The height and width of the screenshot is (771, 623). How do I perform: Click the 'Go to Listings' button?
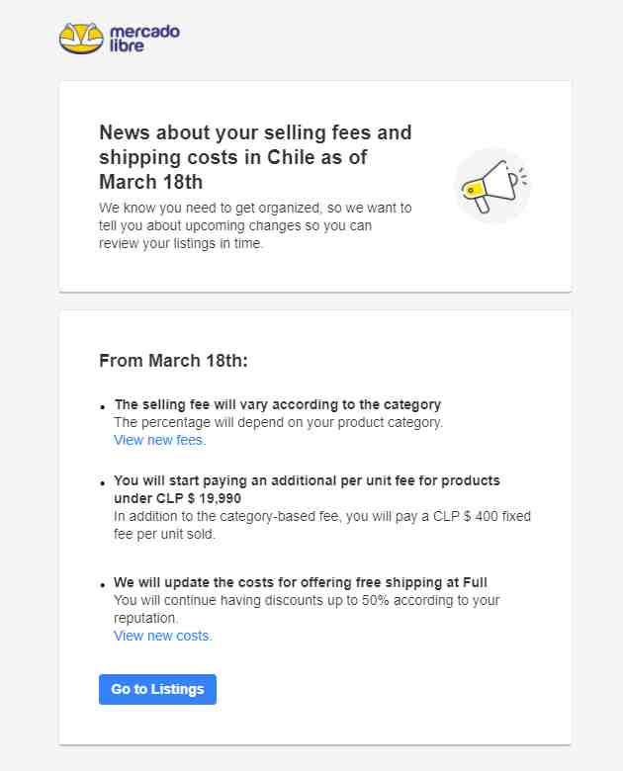pyautogui.click(x=157, y=689)
